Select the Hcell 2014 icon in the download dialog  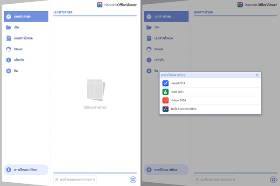pyautogui.click(x=165, y=92)
